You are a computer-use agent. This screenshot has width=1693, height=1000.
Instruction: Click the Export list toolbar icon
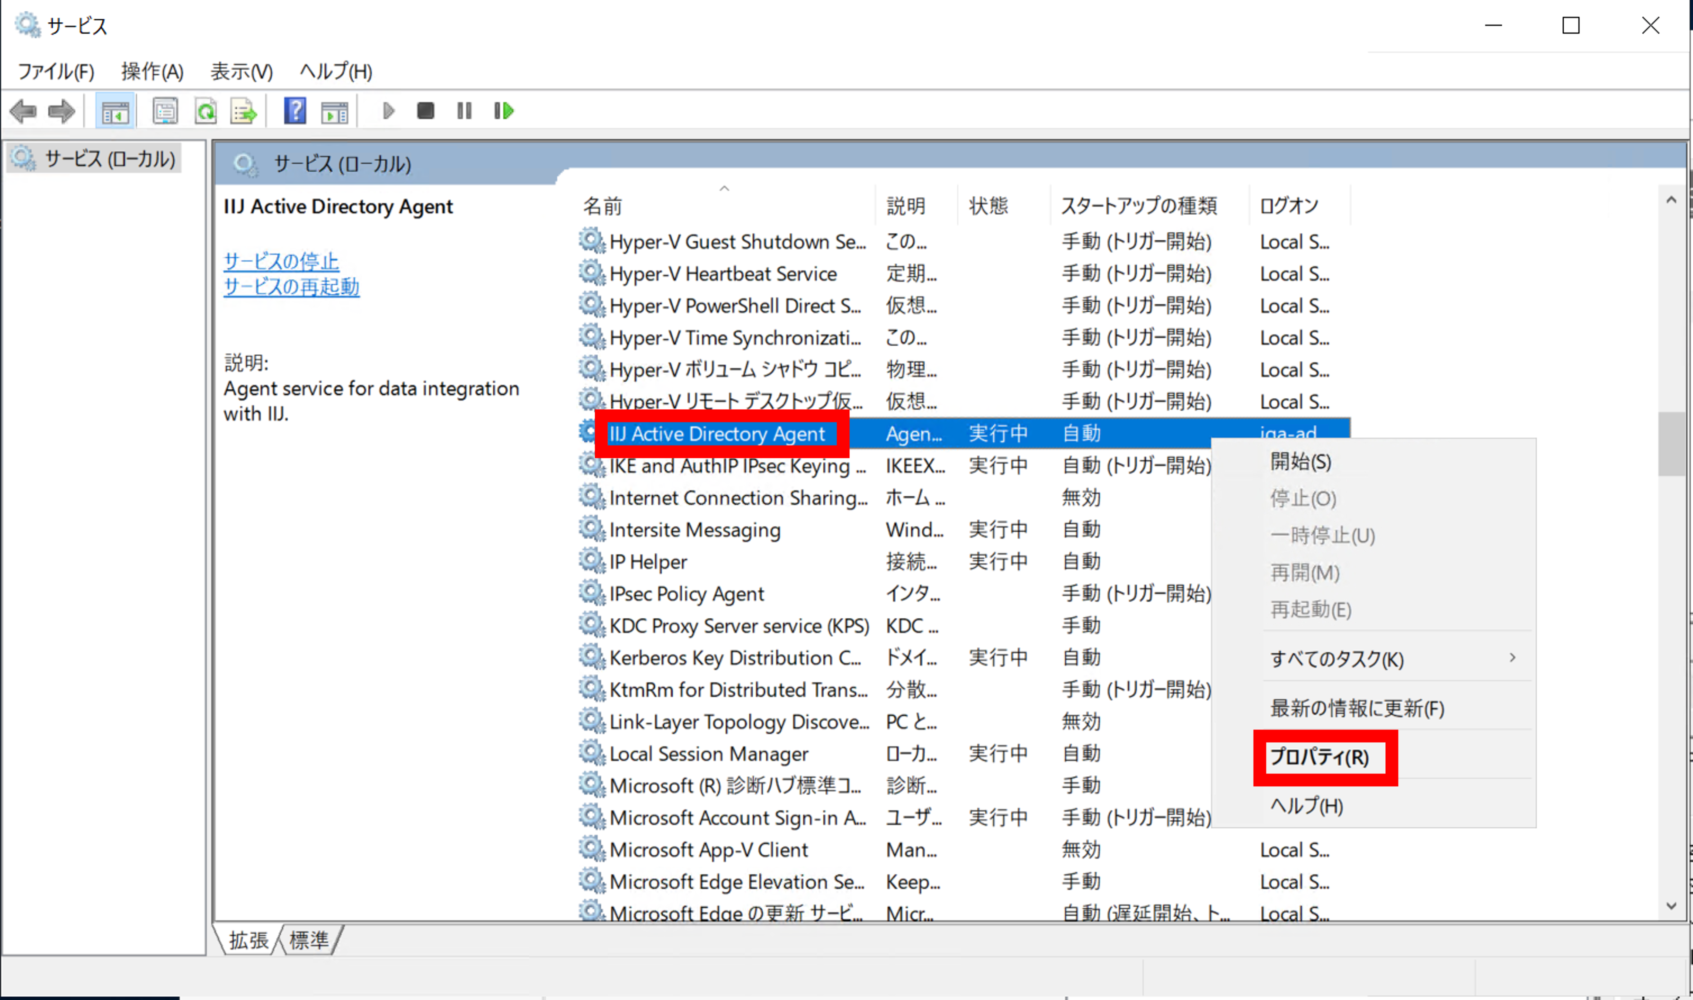[x=243, y=111]
